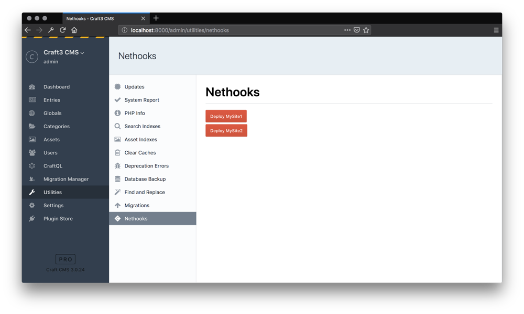Screen dimensions: 524x314
Task: Bookmark page with the star icon
Action: pyautogui.click(x=366, y=30)
